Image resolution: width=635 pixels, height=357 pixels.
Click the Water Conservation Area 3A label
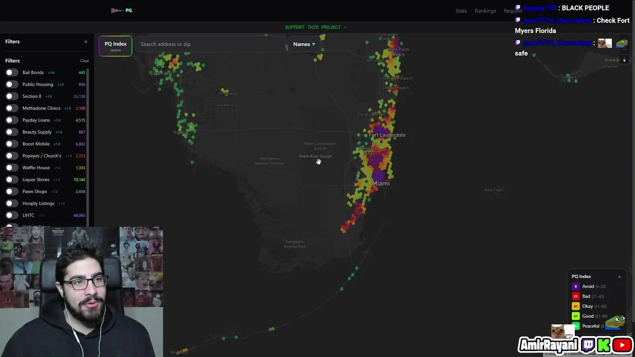pyautogui.click(x=320, y=146)
